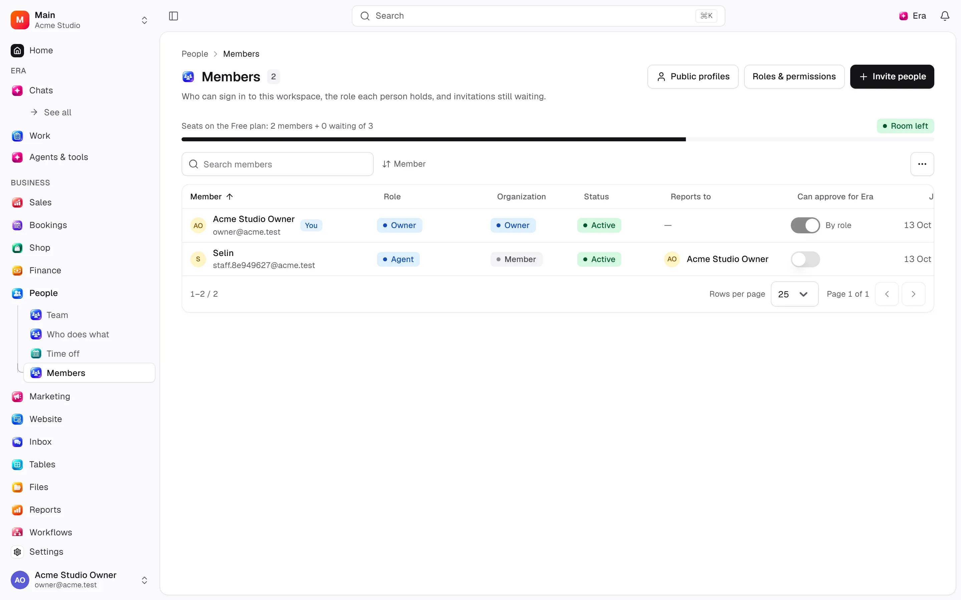The width and height of the screenshot is (961, 600).
Task: Open Sales icon in sidebar
Action: pos(17,202)
